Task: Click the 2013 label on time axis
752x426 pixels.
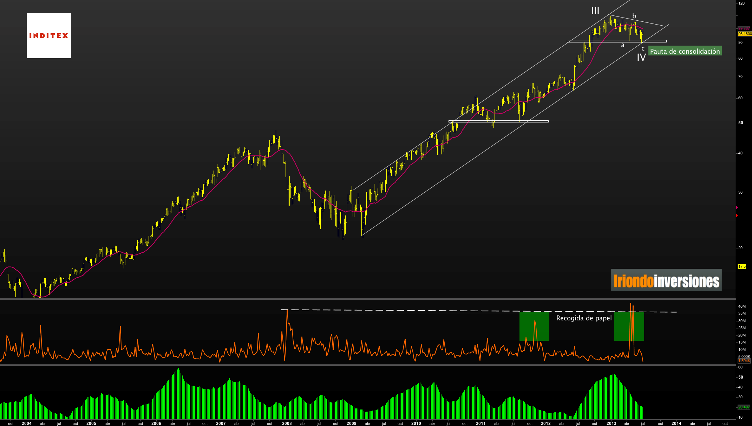Action: [611, 423]
